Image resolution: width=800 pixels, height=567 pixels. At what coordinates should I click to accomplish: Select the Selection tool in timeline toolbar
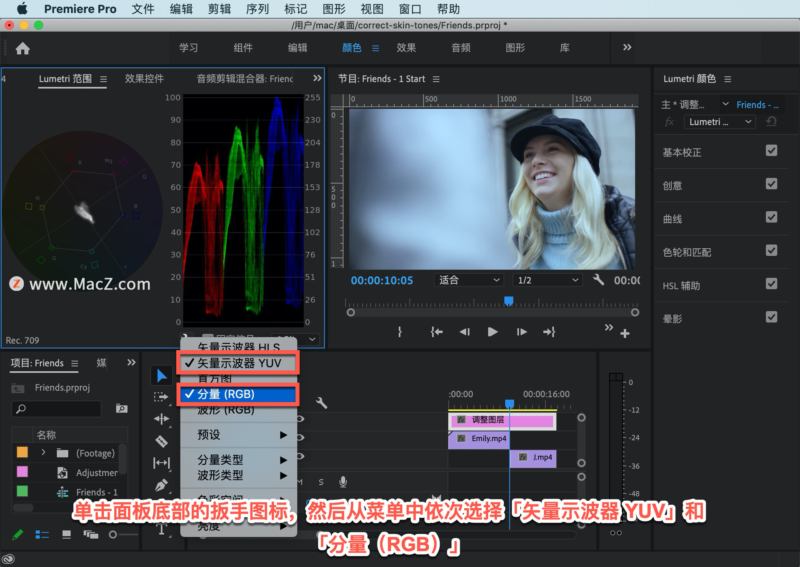click(162, 375)
